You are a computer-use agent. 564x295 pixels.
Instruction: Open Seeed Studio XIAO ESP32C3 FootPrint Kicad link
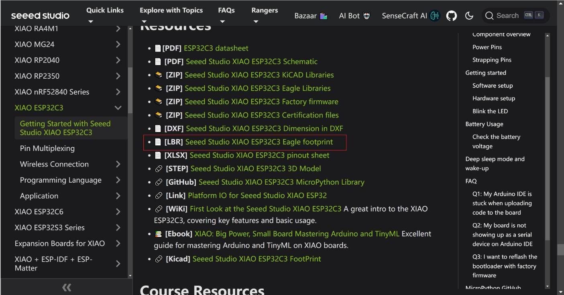257,259
